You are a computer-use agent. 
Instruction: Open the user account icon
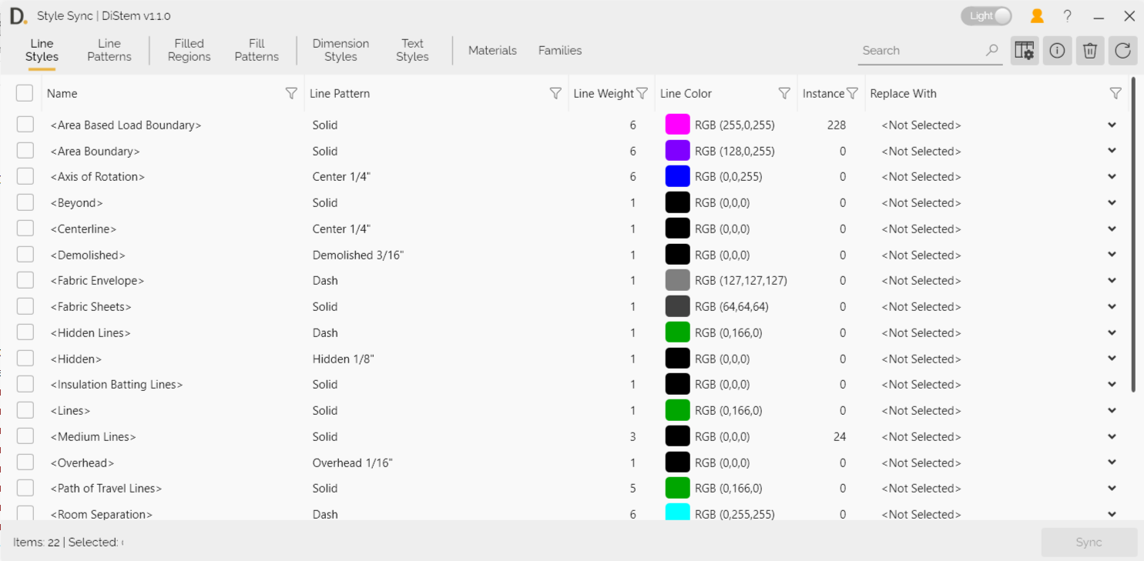[1036, 15]
